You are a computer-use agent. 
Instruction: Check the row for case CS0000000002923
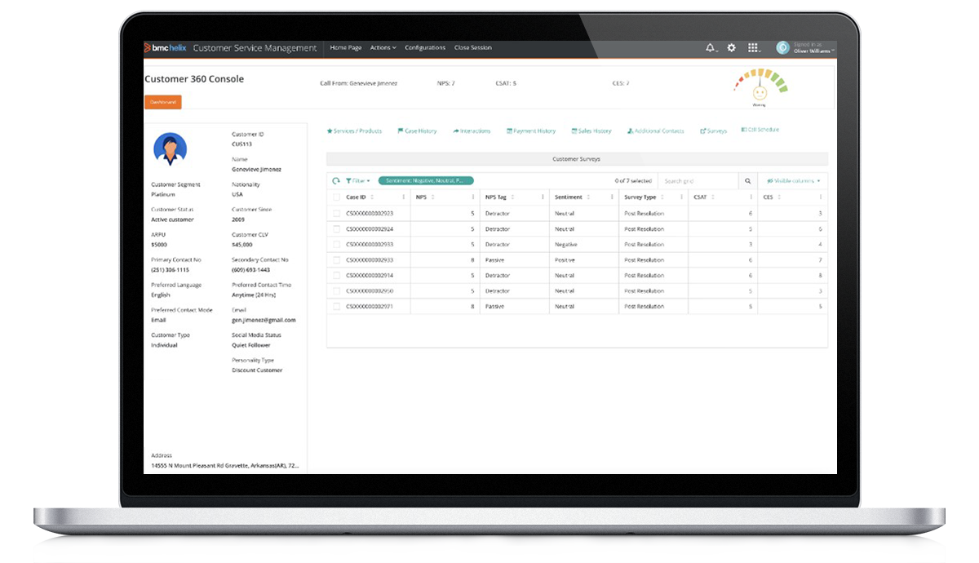[336, 214]
